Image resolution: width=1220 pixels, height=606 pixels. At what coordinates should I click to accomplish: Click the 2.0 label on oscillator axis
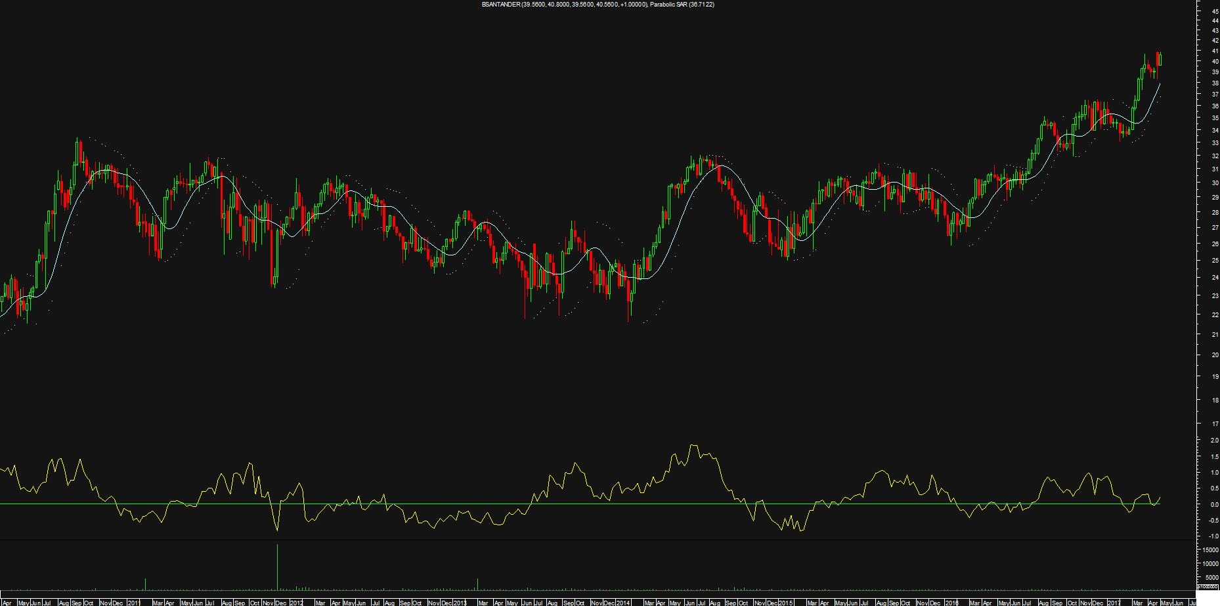coord(1214,441)
